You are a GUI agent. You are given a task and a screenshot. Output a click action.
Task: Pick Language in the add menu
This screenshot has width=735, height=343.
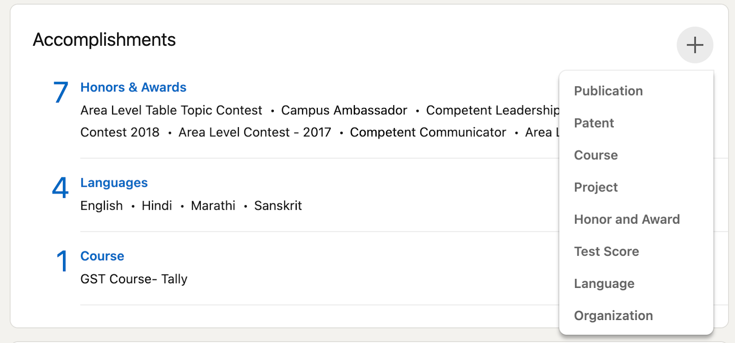click(x=604, y=284)
